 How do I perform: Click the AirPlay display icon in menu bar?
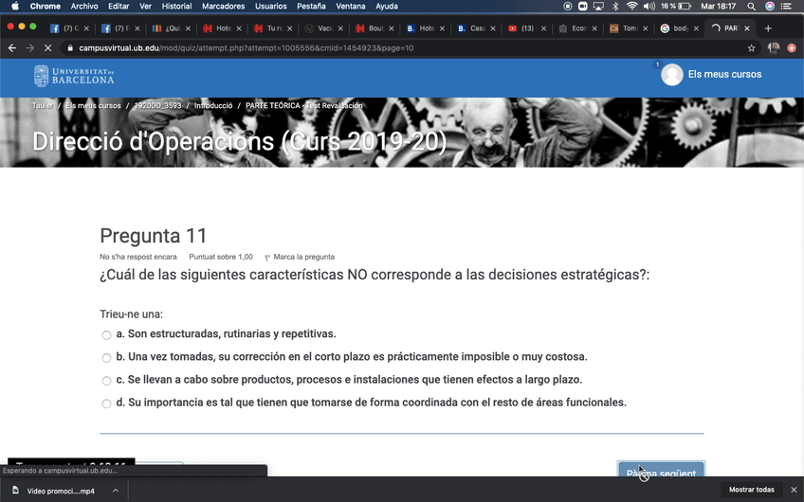[x=598, y=6]
